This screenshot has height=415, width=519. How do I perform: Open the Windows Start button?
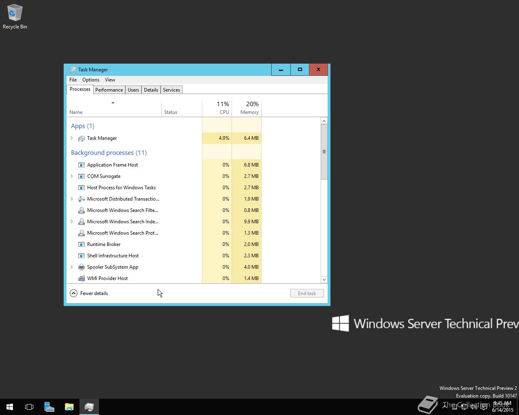pos(10,407)
